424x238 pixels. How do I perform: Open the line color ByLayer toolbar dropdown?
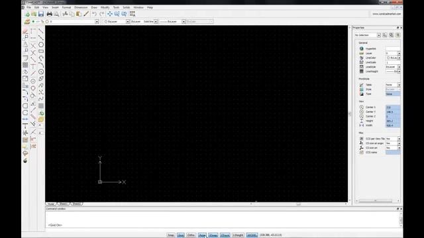point(128,22)
